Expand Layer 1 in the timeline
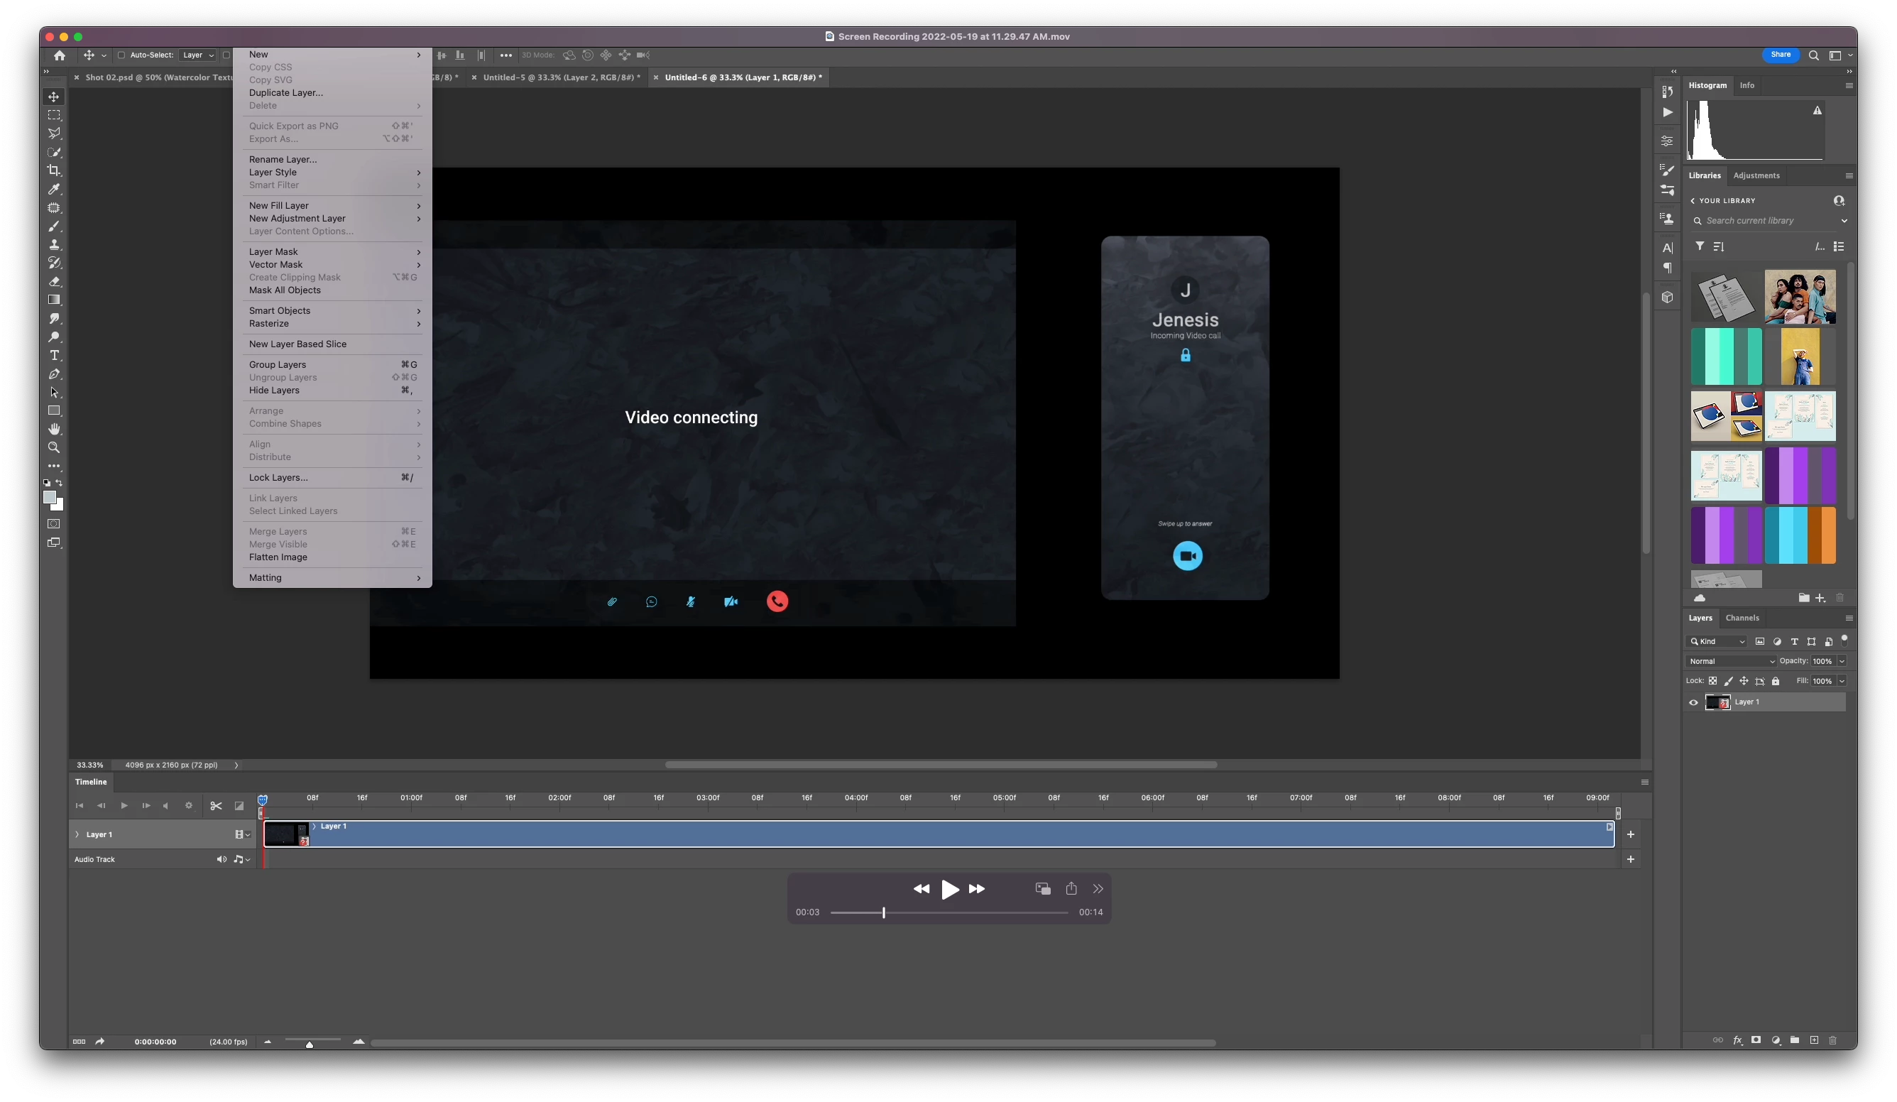Screen dimensions: 1897x1102 77,834
